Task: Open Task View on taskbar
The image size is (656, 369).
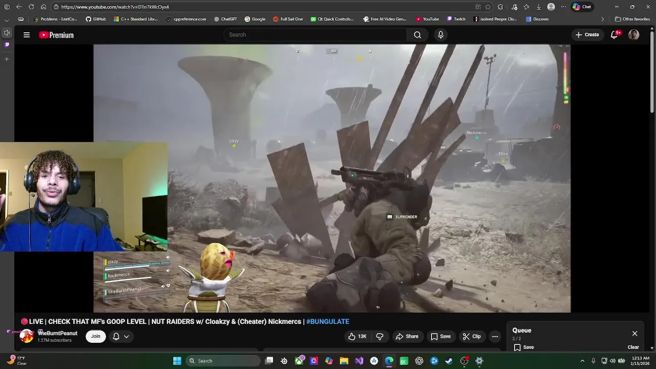Action: click(x=269, y=361)
